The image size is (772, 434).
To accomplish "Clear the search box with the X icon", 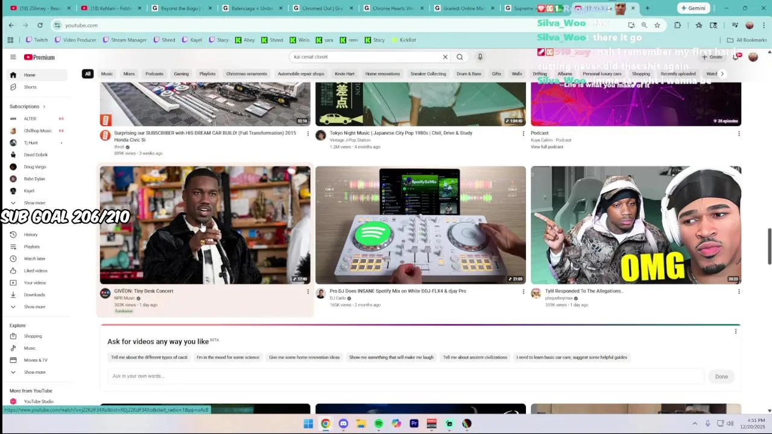I will [x=445, y=57].
